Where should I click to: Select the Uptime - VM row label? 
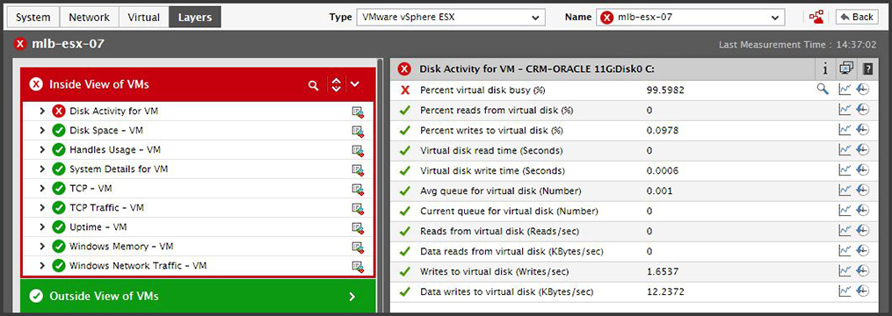(x=98, y=227)
